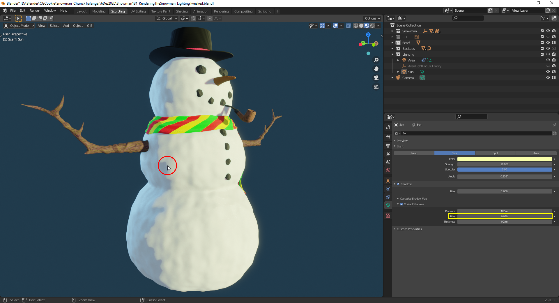Switch to the Shading workspace tab

[x=182, y=11]
